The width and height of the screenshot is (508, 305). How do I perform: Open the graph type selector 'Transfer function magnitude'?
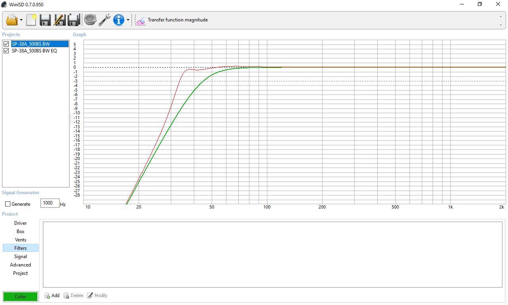[x=178, y=20]
